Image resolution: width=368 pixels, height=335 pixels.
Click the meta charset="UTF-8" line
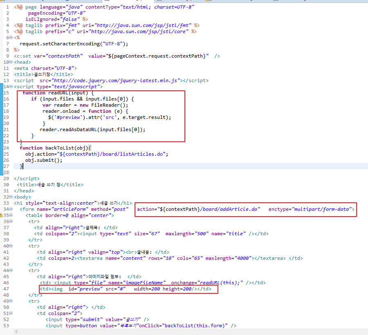pyautogui.click(x=45, y=68)
